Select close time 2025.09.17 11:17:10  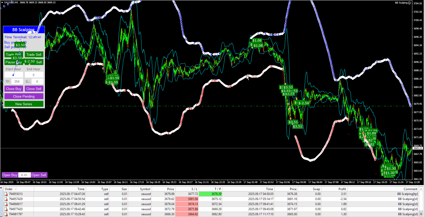261,214
